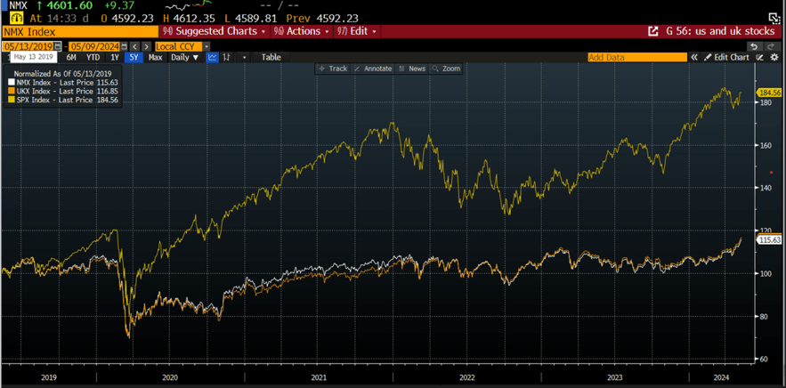Pop out the G 56 chart window
Viewport: 786px width, 388px height.
(653, 31)
